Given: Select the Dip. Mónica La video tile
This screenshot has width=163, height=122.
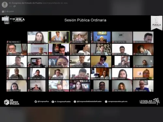Looking at the screenshot, I should pyautogui.click(x=38, y=86).
